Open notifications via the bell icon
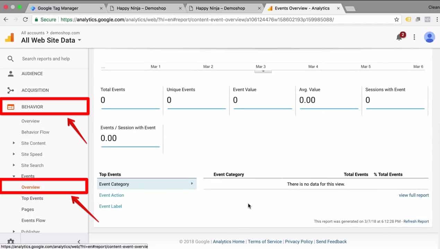The height and width of the screenshot is (249, 440). [x=399, y=37]
